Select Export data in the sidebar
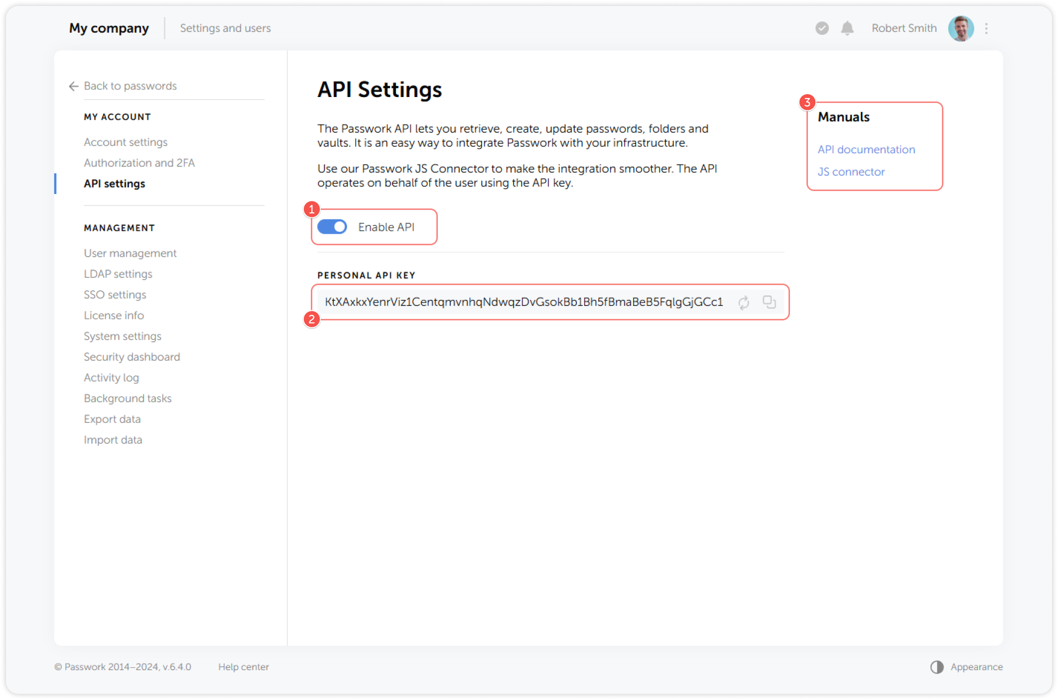The width and height of the screenshot is (1058, 700). [x=112, y=419]
